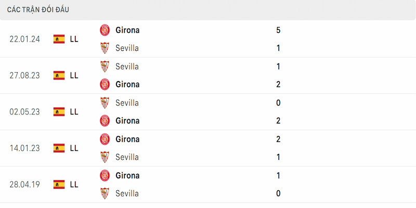This screenshot has width=416, height=208.
Task: Click Girona crest in 02.05.23 match
Action: click(105, 121)
